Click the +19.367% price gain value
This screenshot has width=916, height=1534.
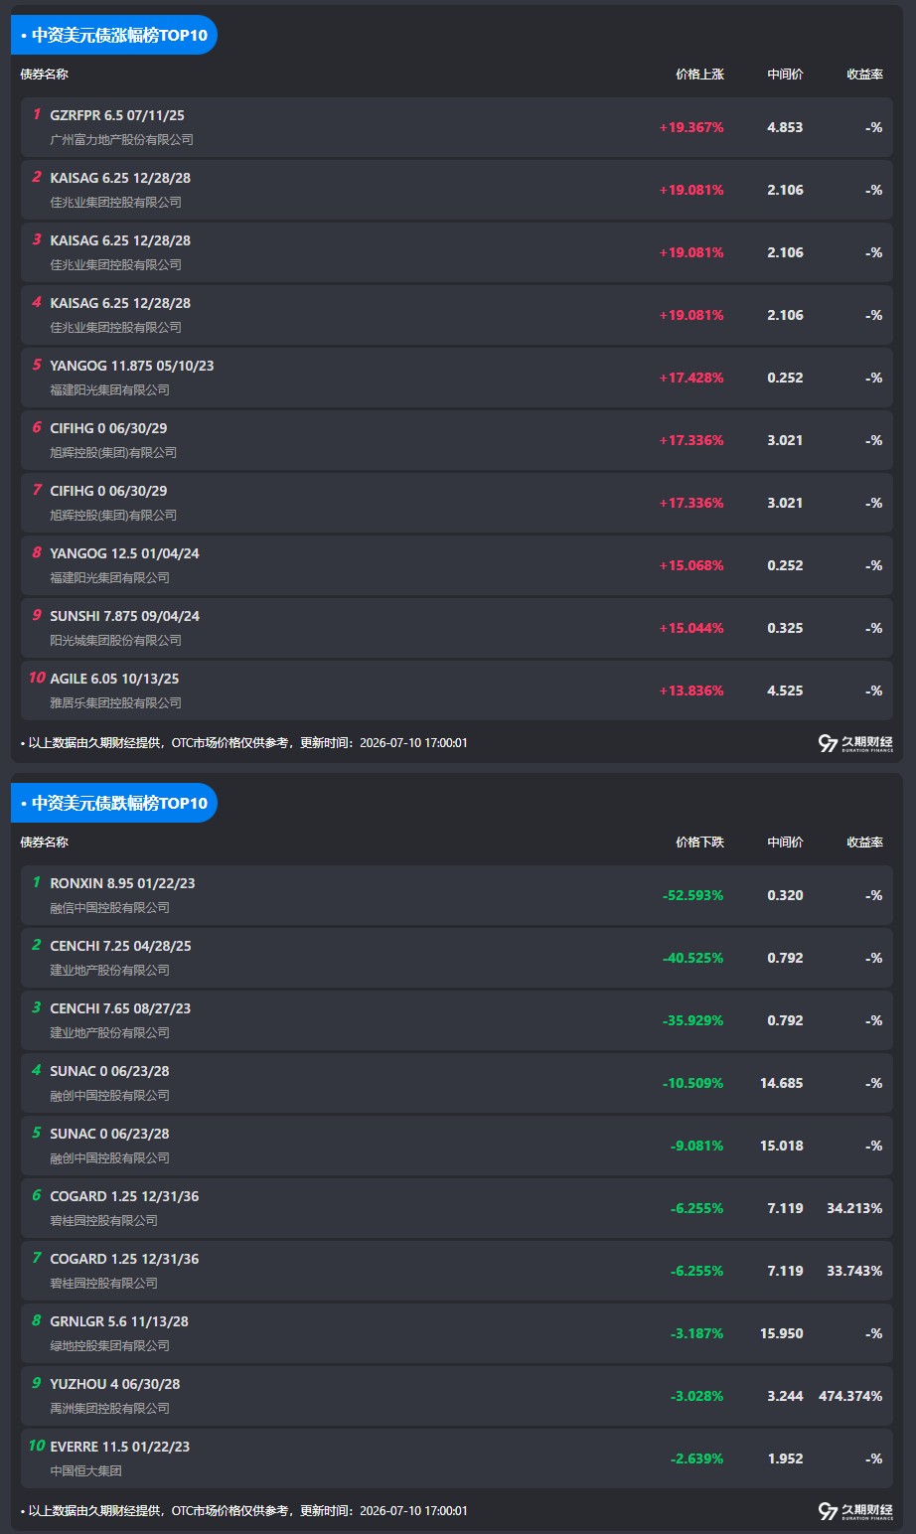tap(691, 127)
